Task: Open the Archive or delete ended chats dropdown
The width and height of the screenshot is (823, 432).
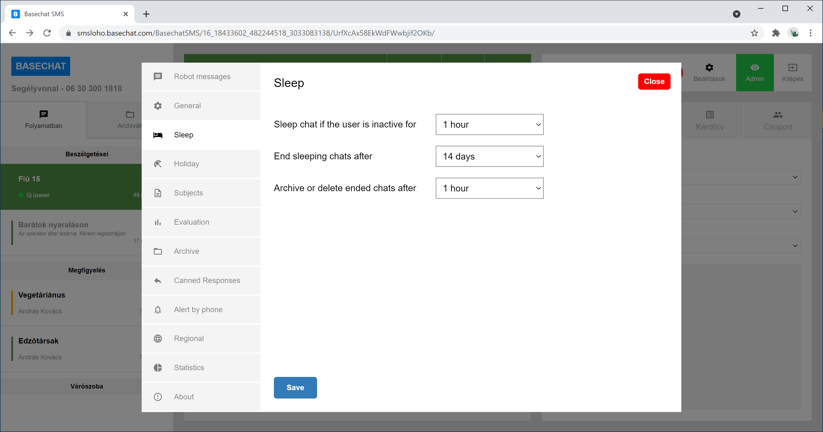Action: coord(489,188)
